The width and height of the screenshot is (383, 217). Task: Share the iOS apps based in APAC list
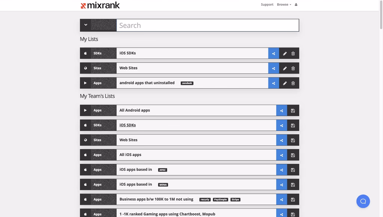click(x=282, y=170)
